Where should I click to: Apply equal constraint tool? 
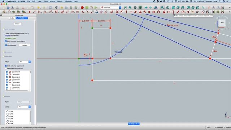coord(149,12)
